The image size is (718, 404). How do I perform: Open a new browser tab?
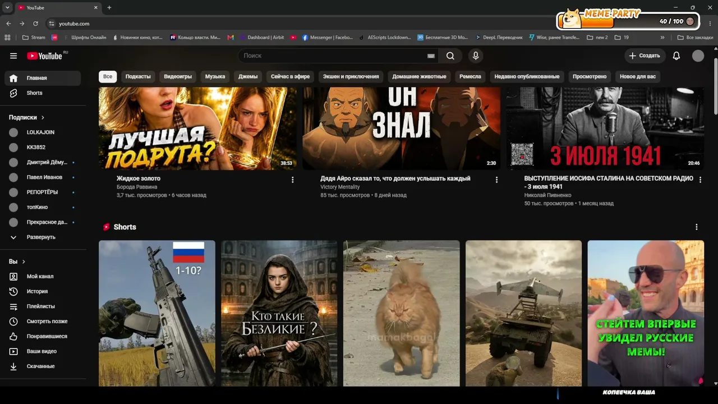tap(109, 8)
